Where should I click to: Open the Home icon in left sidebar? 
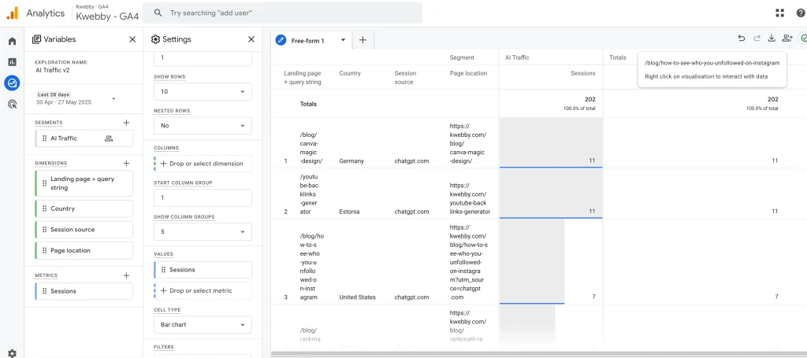(12, 41)
